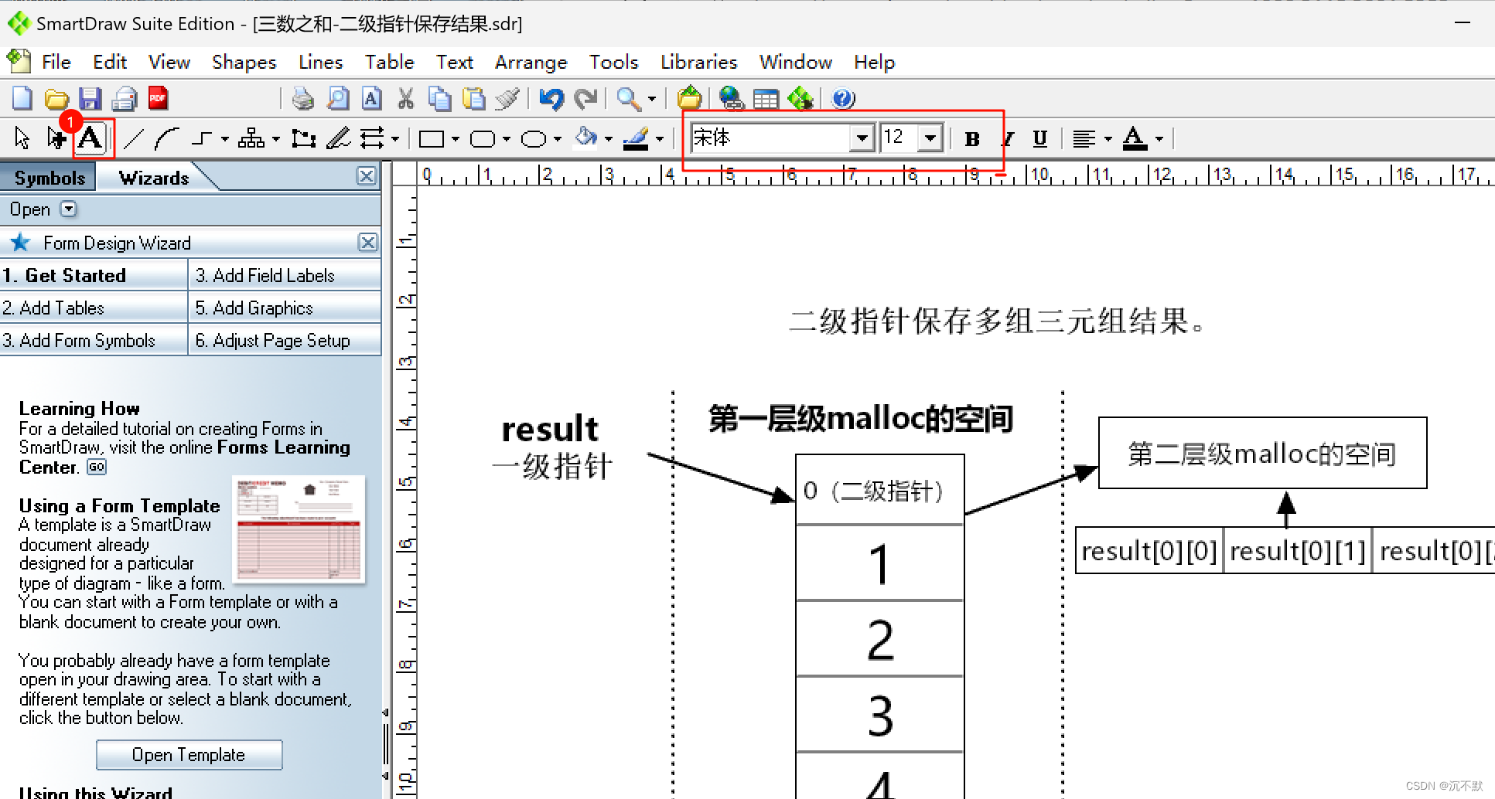This screenshot has width=1495, height=799.
Task: Click the export to PDF icon
Action: 158,98
